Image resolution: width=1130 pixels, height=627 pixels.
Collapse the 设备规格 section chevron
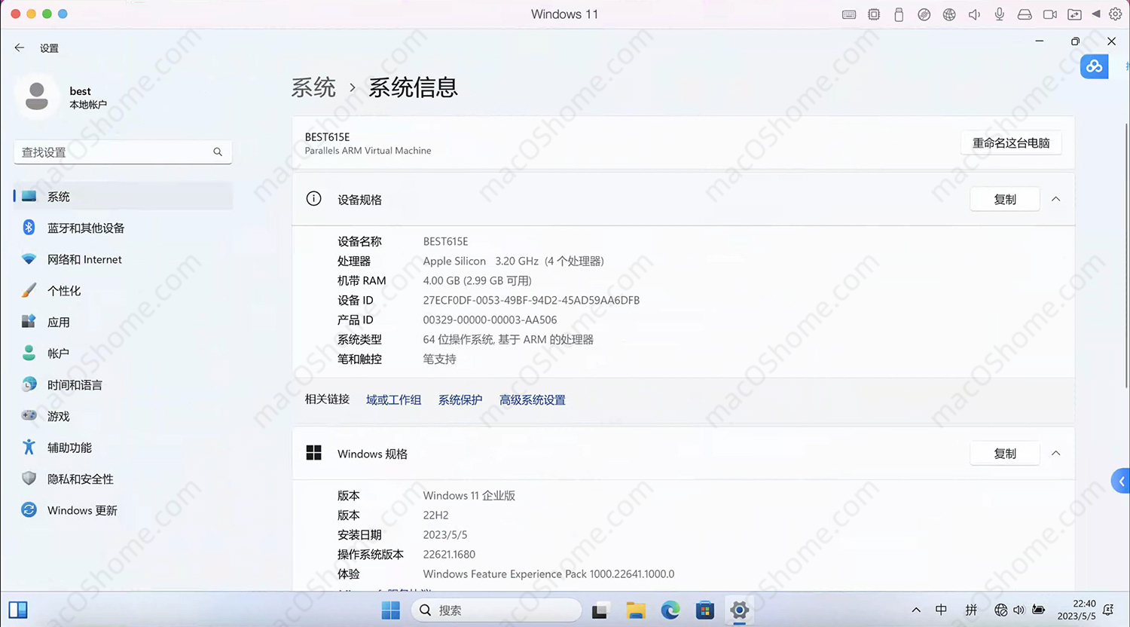[1055, 199]
